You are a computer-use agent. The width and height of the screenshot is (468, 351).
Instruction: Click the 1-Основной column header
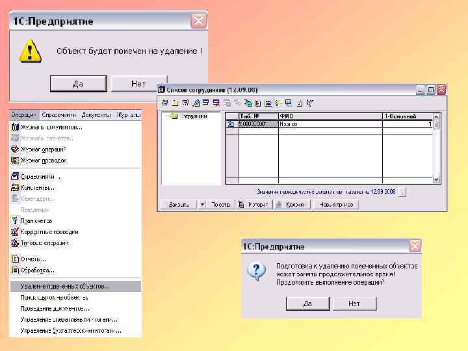[408, 116]
